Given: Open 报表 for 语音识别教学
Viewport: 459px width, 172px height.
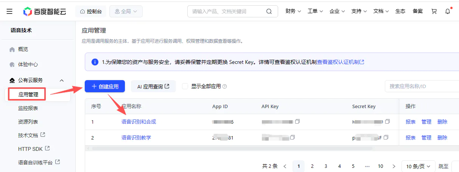Looking at the screenshot, I should pyautogui.click(x=411, y=138).
